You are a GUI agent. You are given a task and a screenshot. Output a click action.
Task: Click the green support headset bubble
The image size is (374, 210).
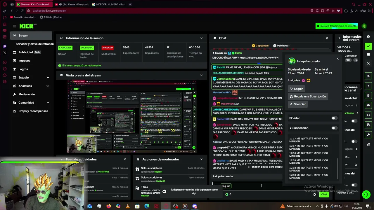pos(366,194)
